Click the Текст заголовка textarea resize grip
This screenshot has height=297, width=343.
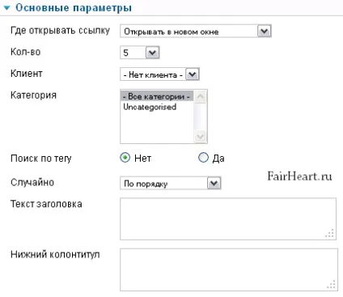tap(330, 234)
